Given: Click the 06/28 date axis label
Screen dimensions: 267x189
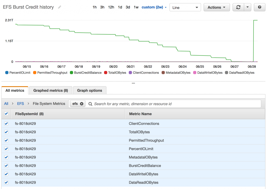Looking at the screenshot, I should point(252,66).
